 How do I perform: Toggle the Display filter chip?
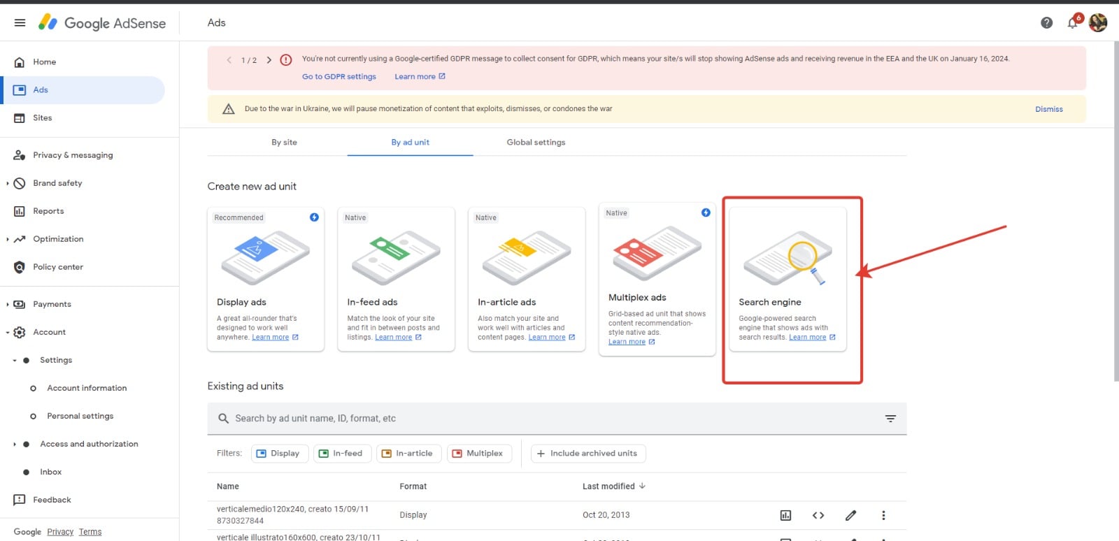click(x=280, y=454)
